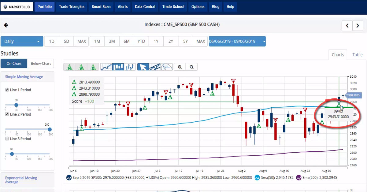Enable the Line 3 Period checkbox
The height and width of the screenshot is (192, 367).
[7, 139]
